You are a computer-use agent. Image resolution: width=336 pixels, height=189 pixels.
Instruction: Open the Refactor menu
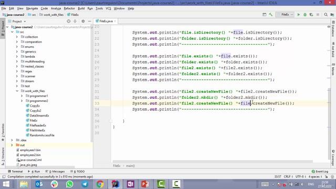click(x=69, y=8)
